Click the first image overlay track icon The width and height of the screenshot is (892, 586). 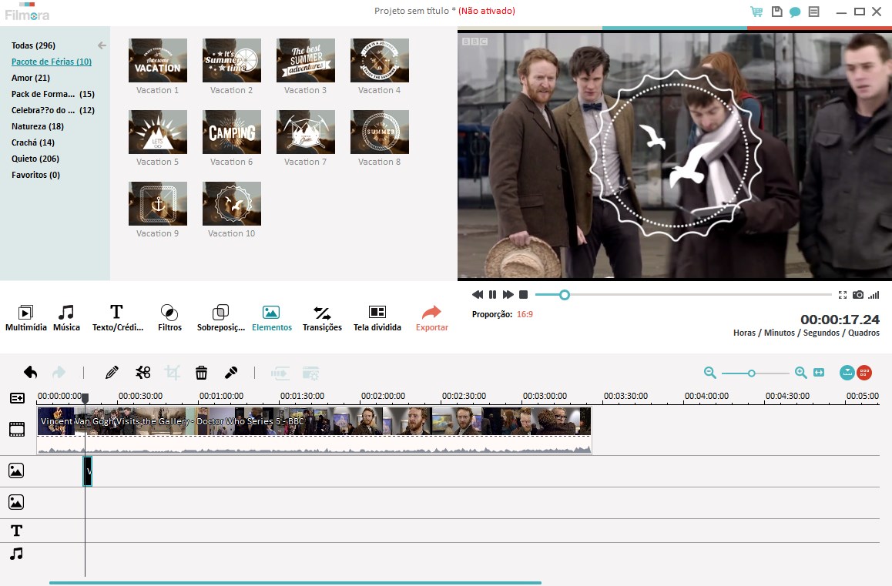tap(16, 470)
